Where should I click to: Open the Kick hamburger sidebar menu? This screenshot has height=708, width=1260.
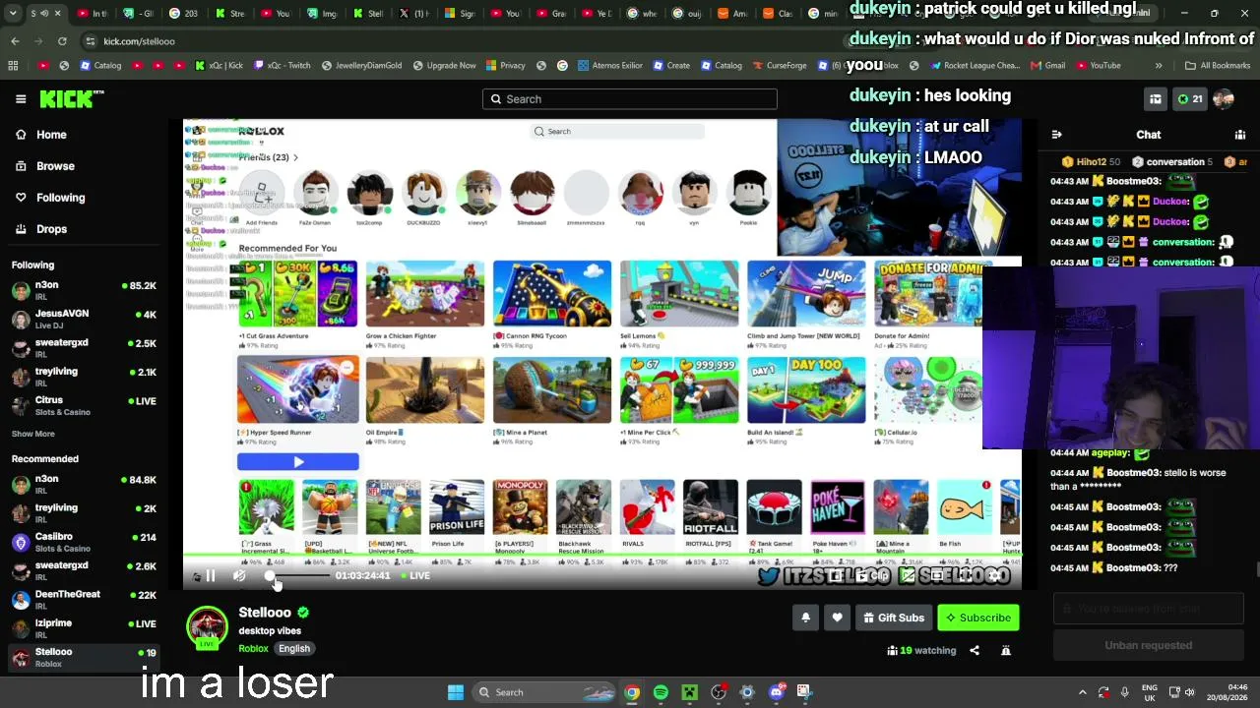point(21,99)
